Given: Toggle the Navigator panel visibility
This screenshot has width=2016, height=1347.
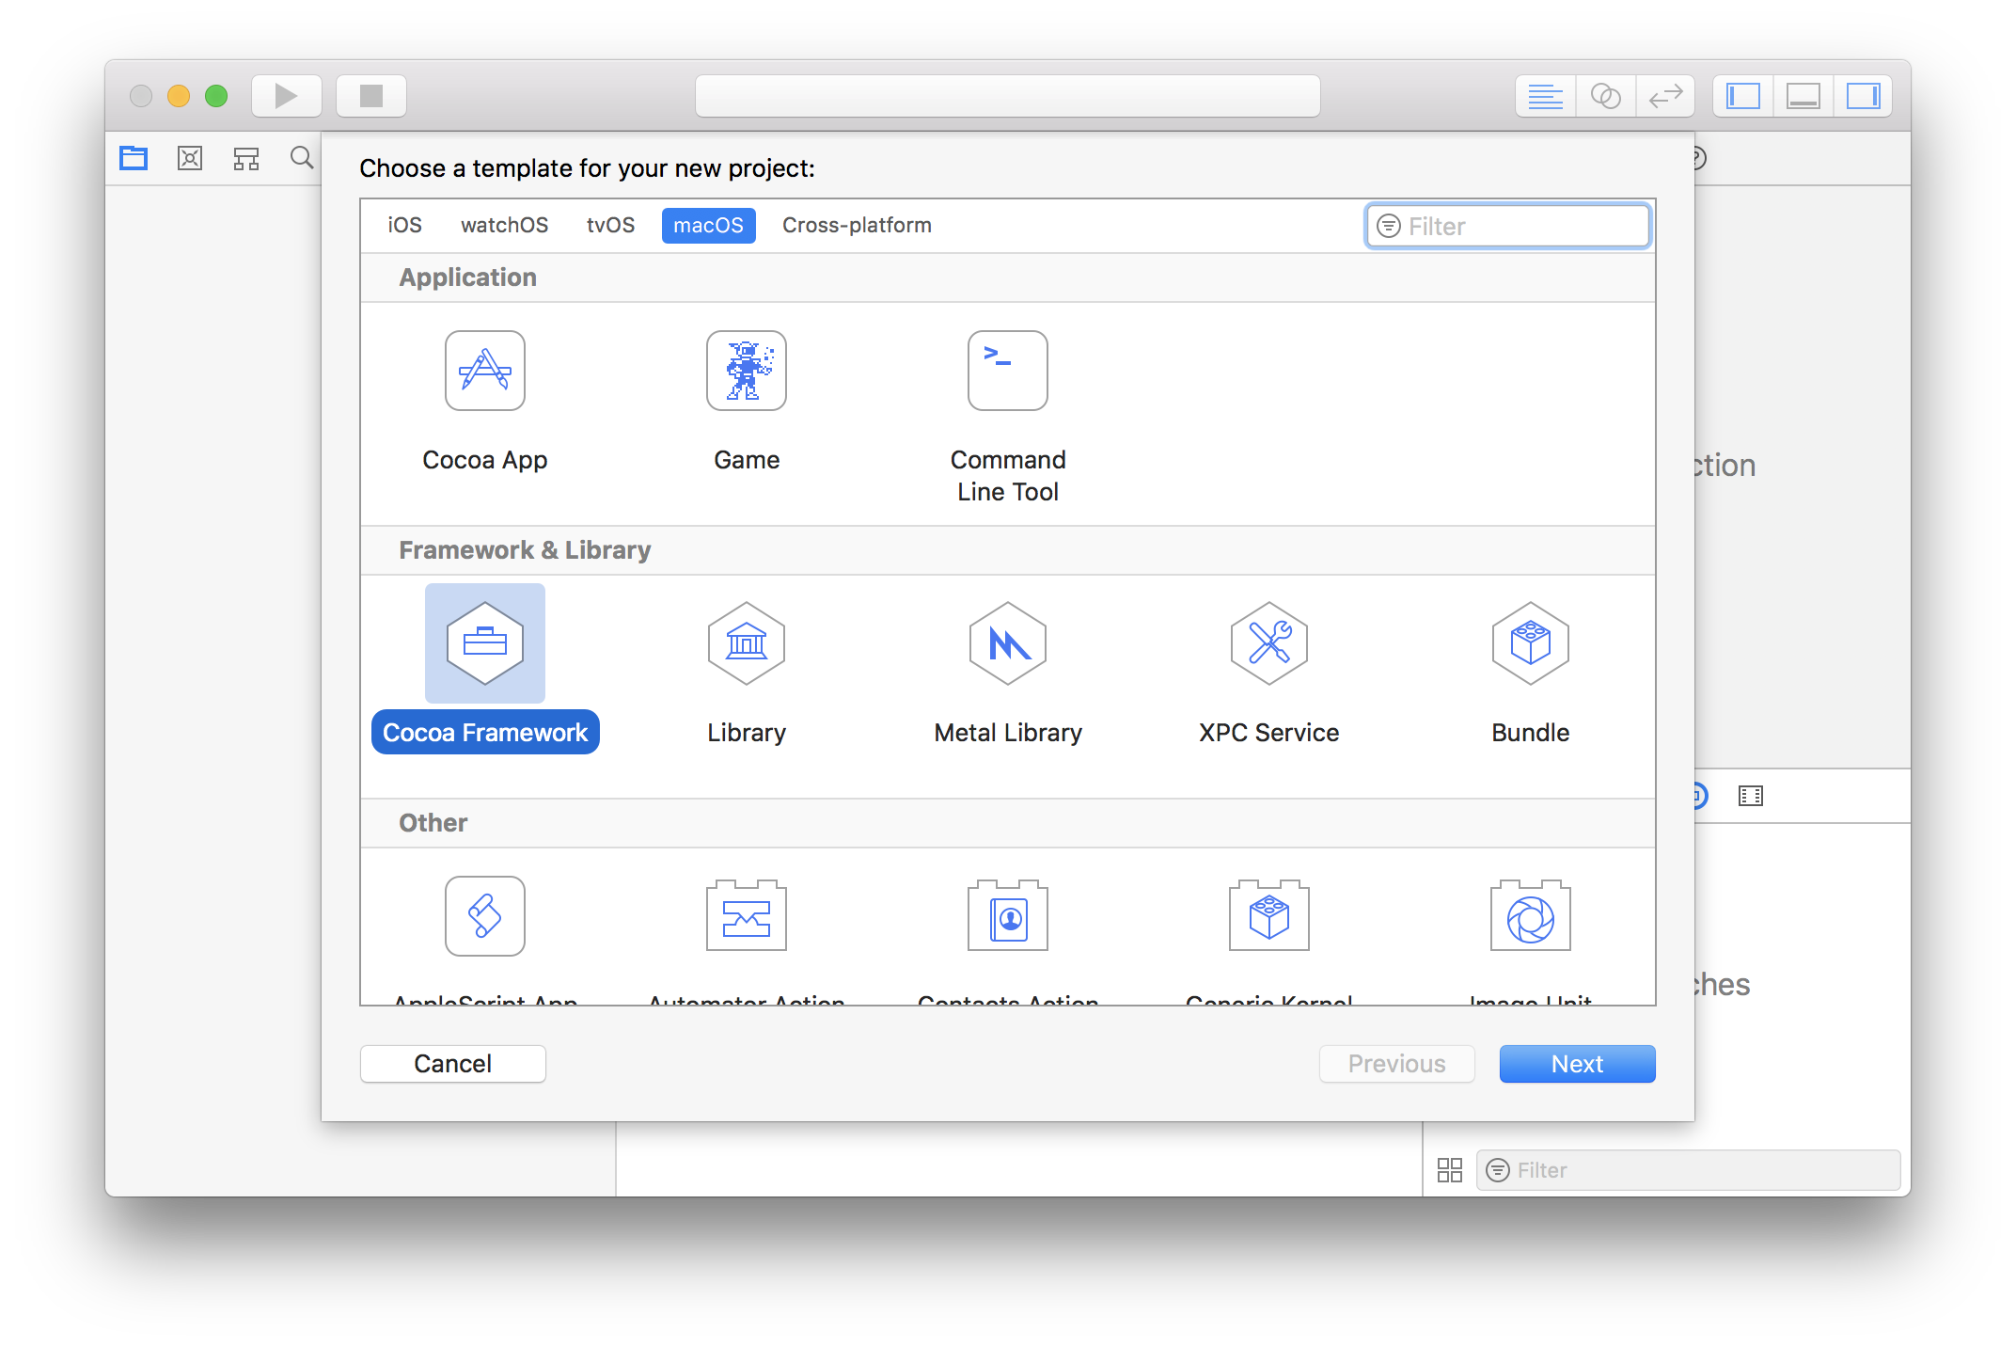Looking at the screenshot, I should (1741, 95).
